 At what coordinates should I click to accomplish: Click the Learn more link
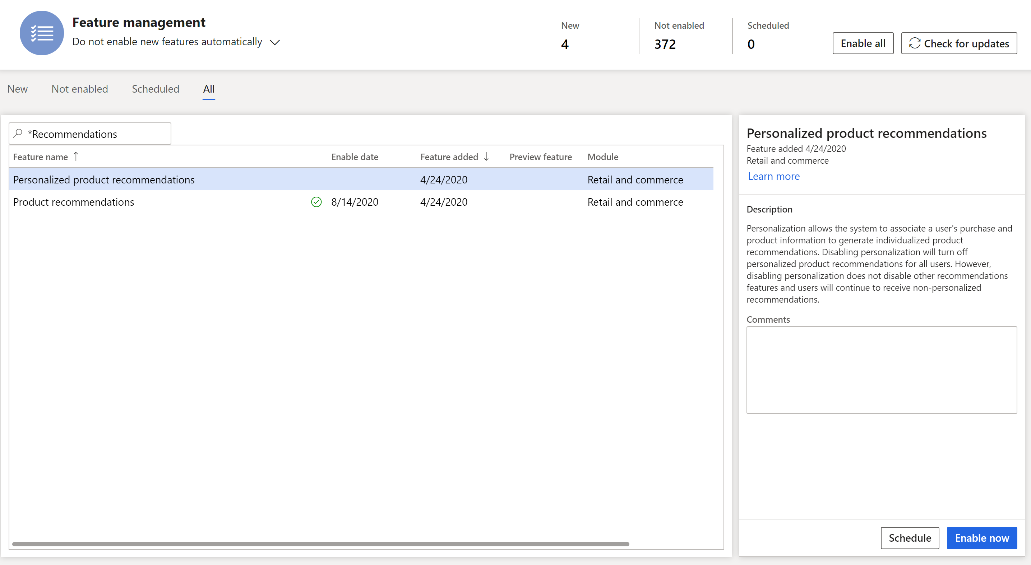774,175
